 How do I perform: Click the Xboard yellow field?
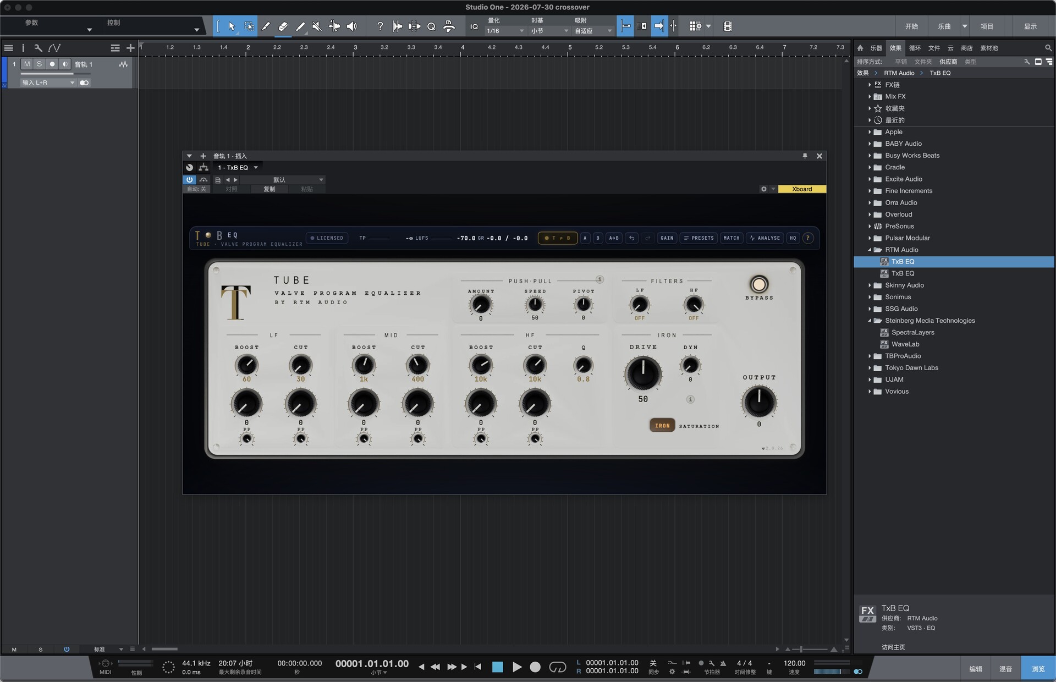[x=802, y=189]
